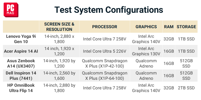
Task: Click the HP OmniBook Ultra Flip 14 label
Action: coord(21,88)
